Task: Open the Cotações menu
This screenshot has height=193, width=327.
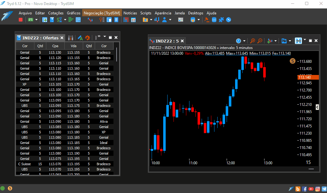Action: 56,13
